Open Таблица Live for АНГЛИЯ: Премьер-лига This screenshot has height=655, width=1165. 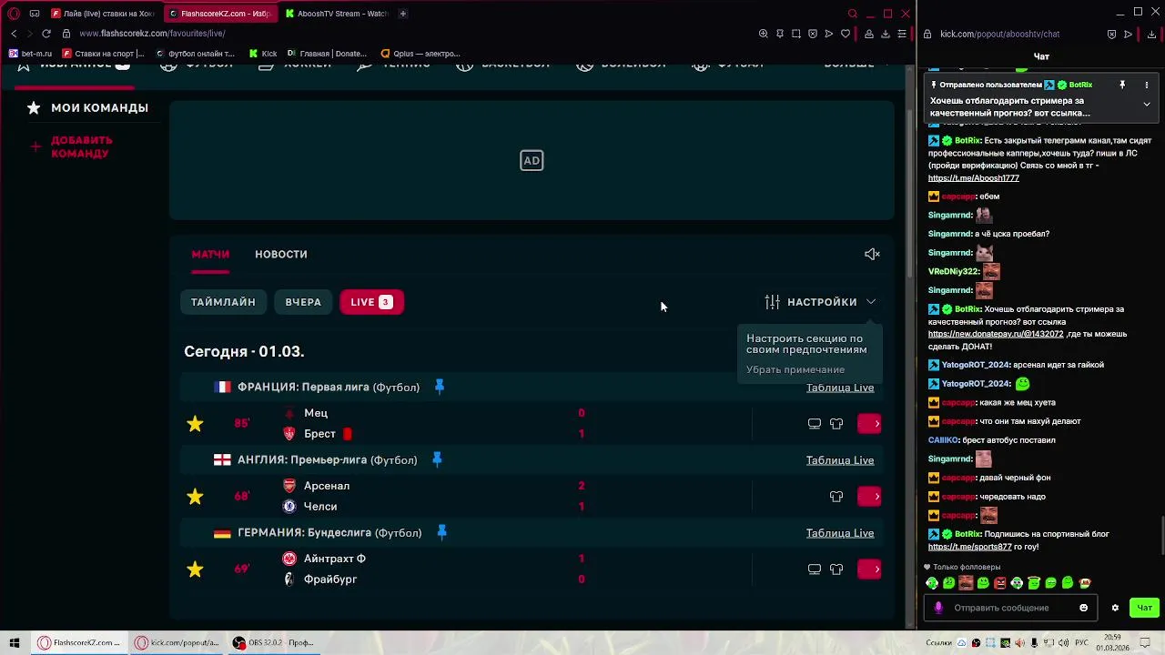click(839, 460)
